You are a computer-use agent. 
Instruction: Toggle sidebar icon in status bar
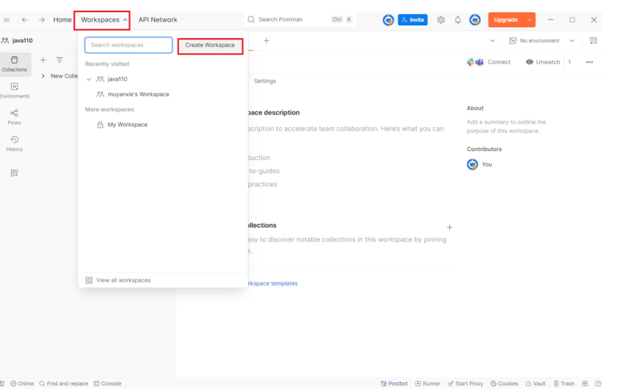(2, 384)
